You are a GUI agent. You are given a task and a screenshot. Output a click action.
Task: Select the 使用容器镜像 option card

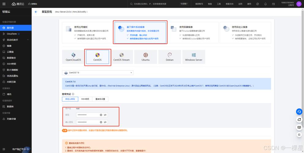coord(193,32)
